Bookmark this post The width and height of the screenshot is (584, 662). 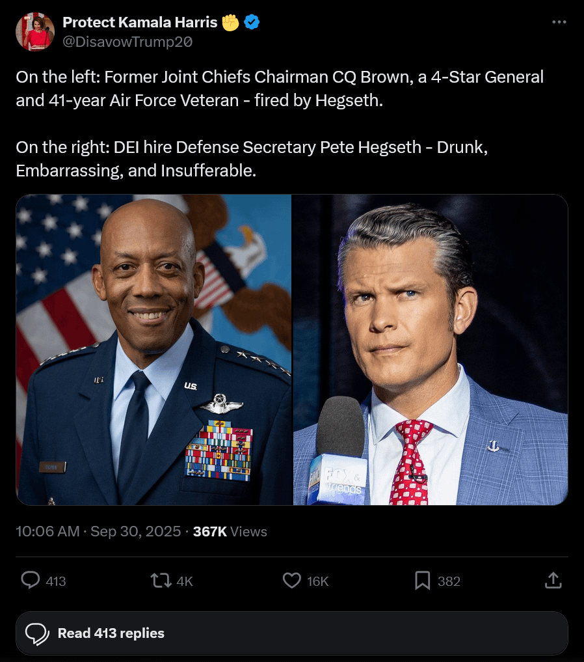point(423,580)
